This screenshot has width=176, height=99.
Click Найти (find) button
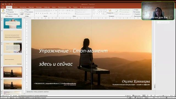point(136,10)
